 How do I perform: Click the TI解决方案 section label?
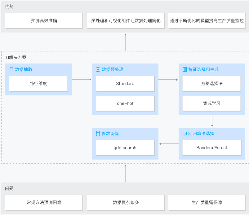(x=16, y=57)
